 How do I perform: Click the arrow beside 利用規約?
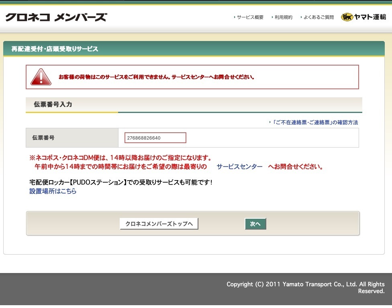(272, 17)
